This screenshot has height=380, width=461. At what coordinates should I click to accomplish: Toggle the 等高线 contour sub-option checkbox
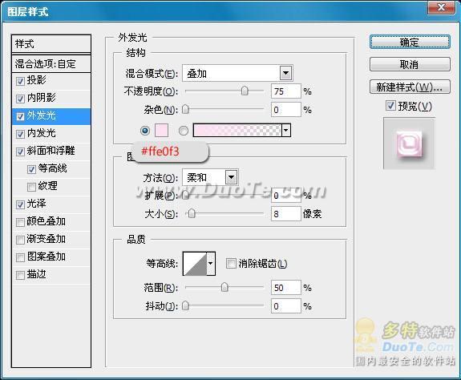point(31,169)
